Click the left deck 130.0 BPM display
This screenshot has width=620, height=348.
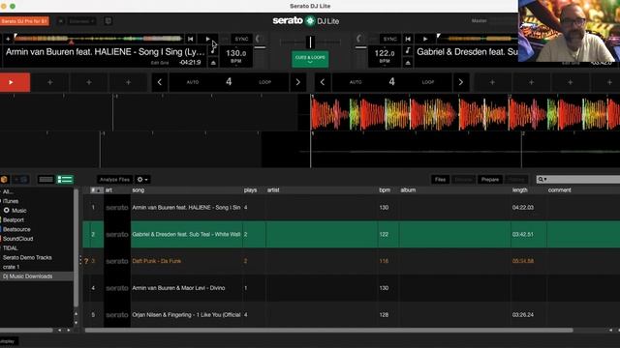[236, 56]
